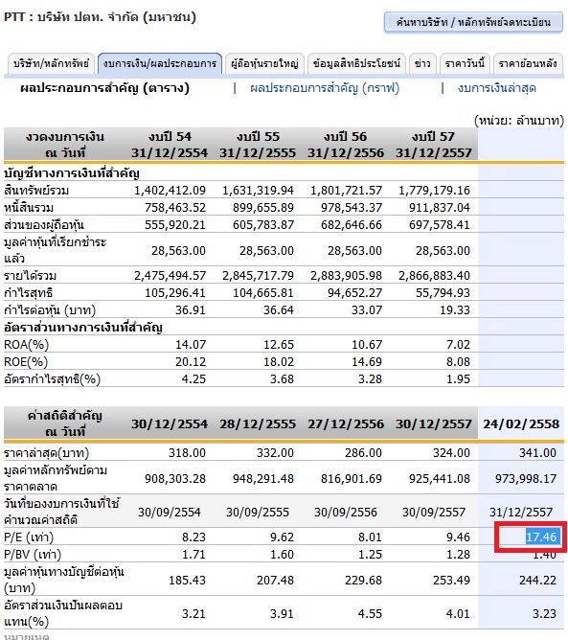Click the งบปี 57 column header
The height and width of the screenshot is (640, 568).
point(433,145)
